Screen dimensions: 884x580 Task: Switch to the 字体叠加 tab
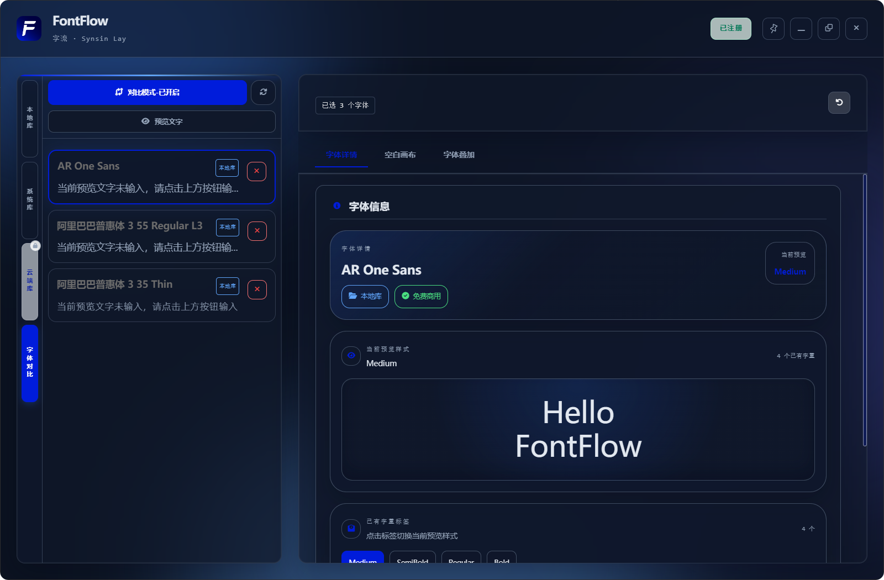pos(459,155)
